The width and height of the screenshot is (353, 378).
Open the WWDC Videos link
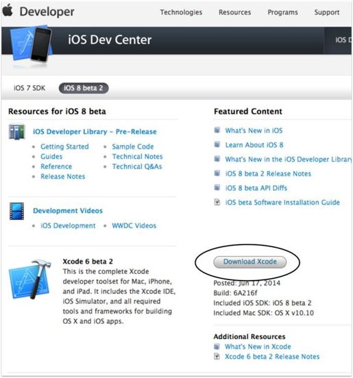click(x=134, y=226)
